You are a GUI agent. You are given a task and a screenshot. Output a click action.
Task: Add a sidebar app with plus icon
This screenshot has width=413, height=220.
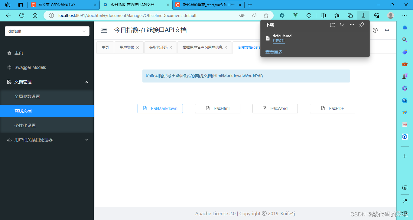point(405,156)
